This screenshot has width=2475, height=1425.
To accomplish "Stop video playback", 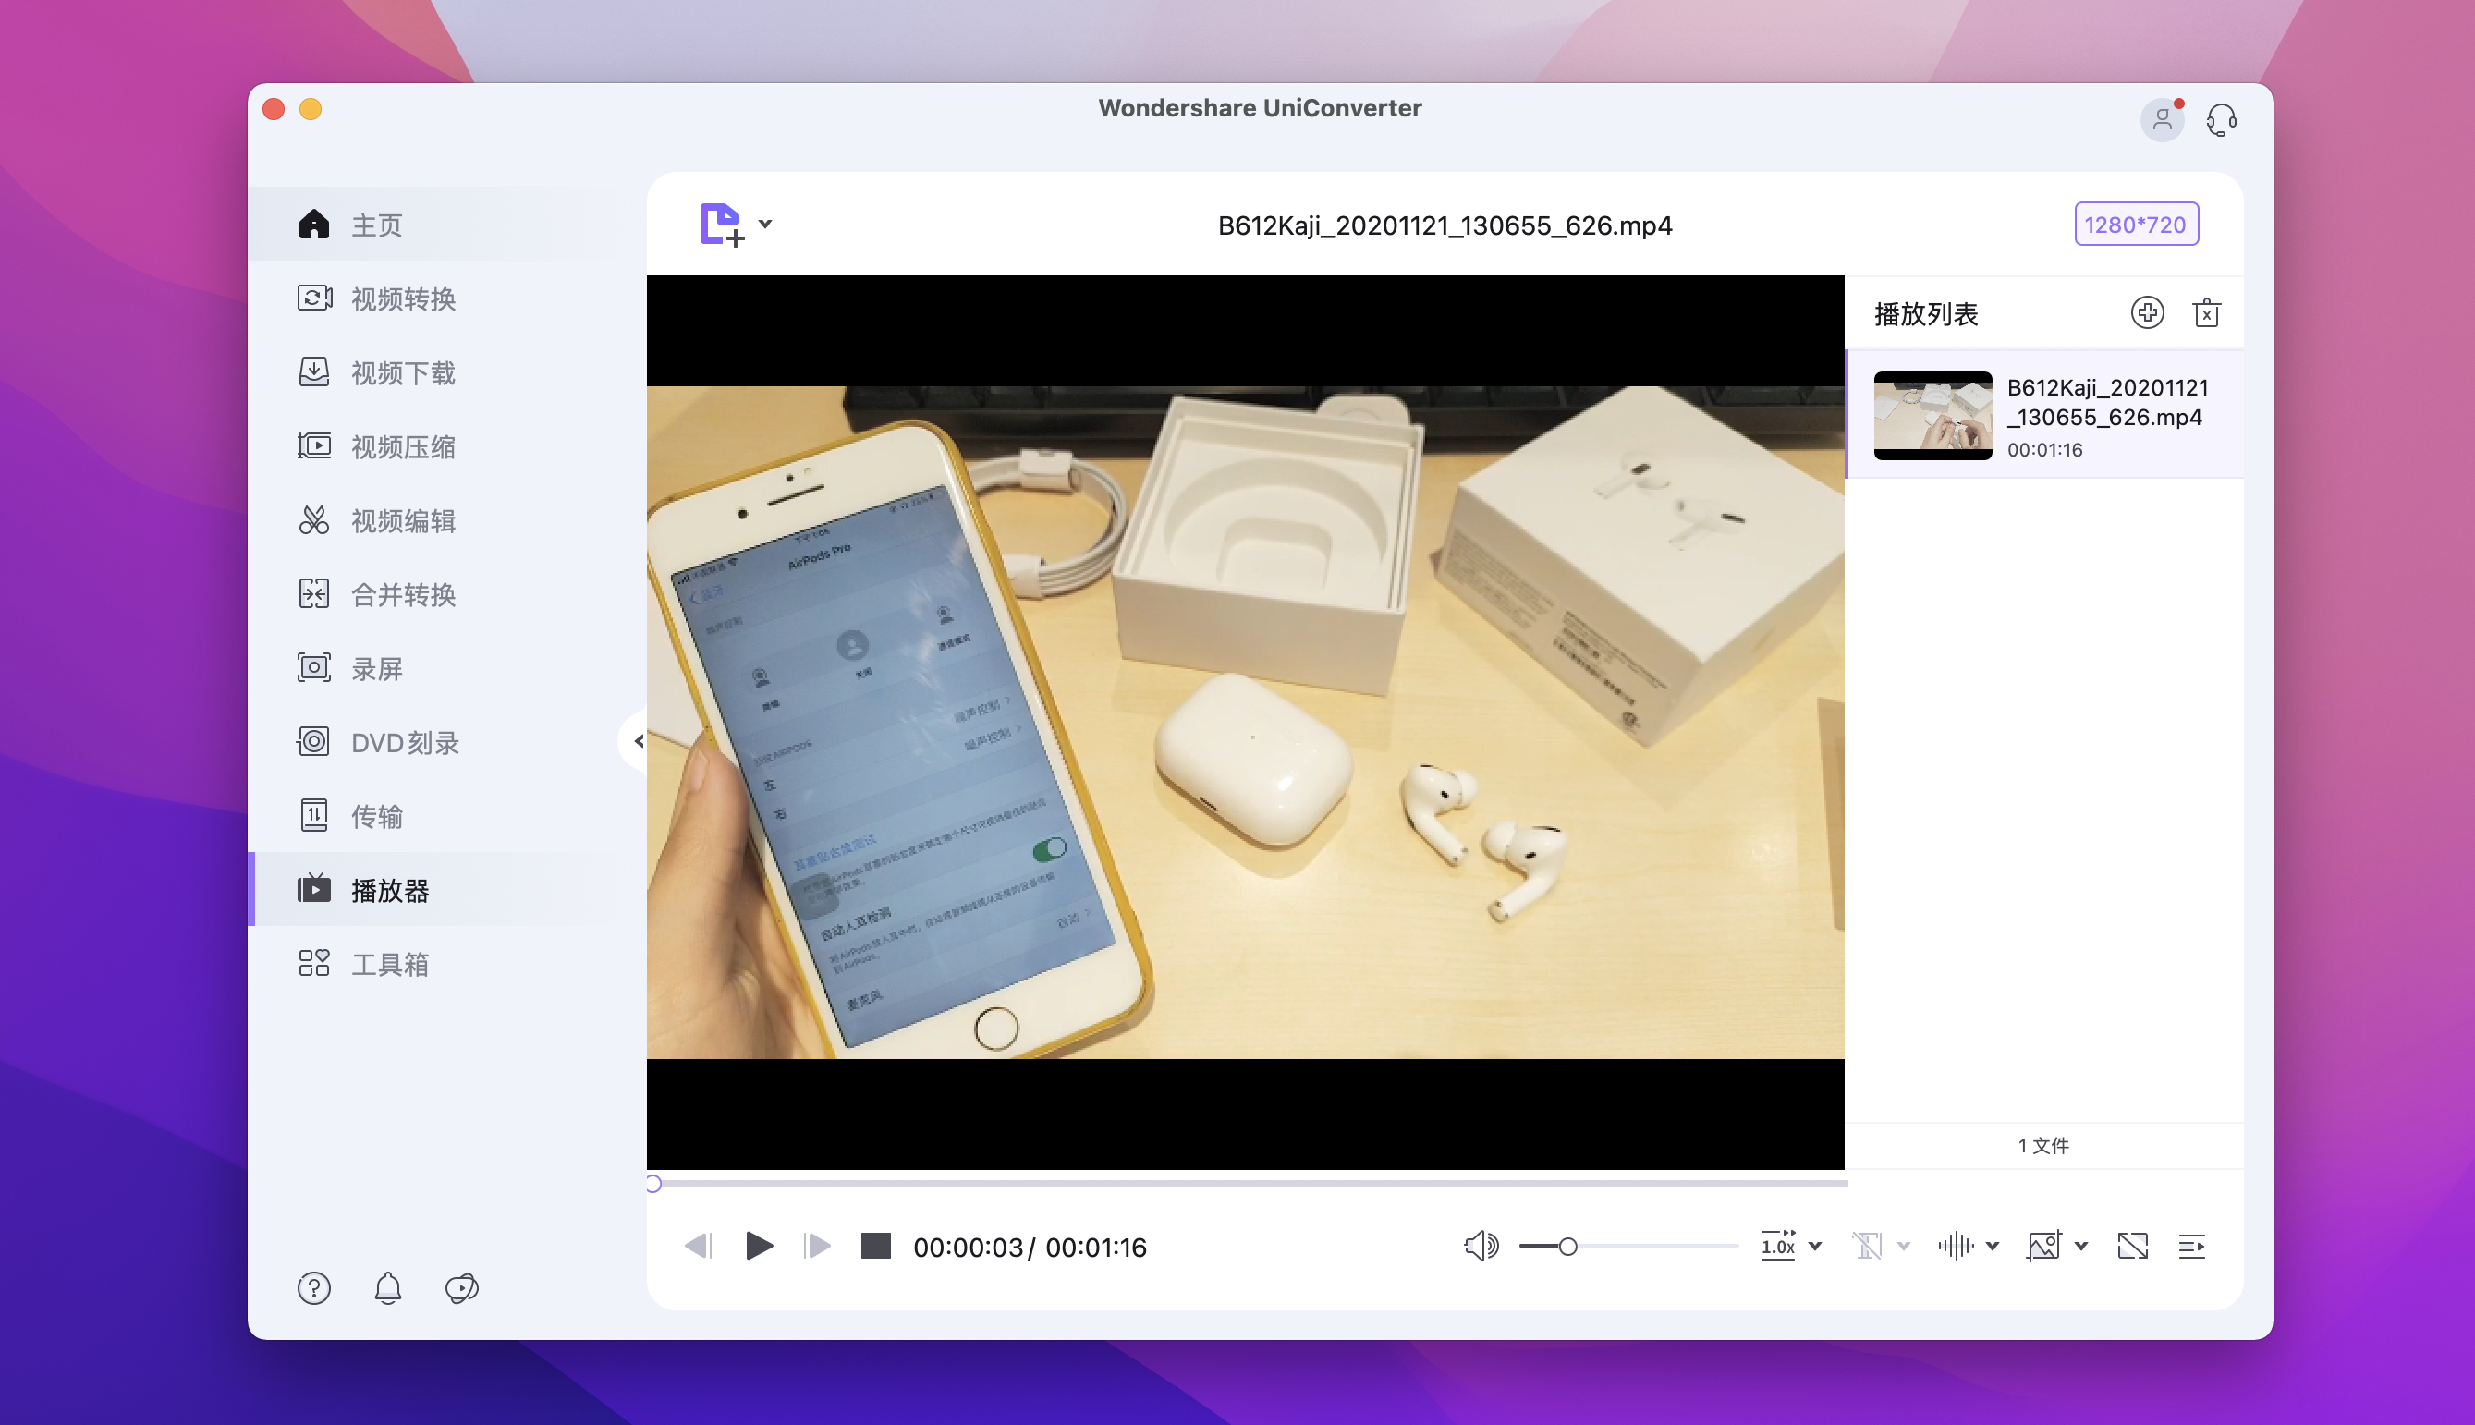I will tap(875, 1246).
